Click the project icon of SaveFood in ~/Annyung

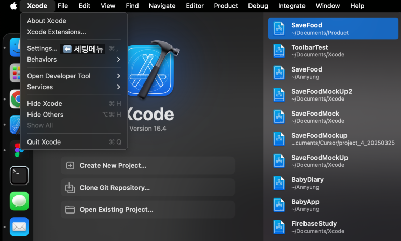pos(279,73)
